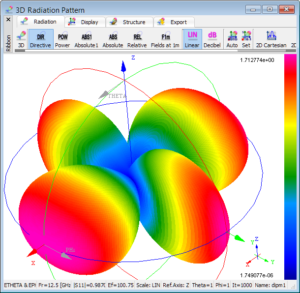Open the 2D Cartesian plot
The image size is (300, 293).
271,39
